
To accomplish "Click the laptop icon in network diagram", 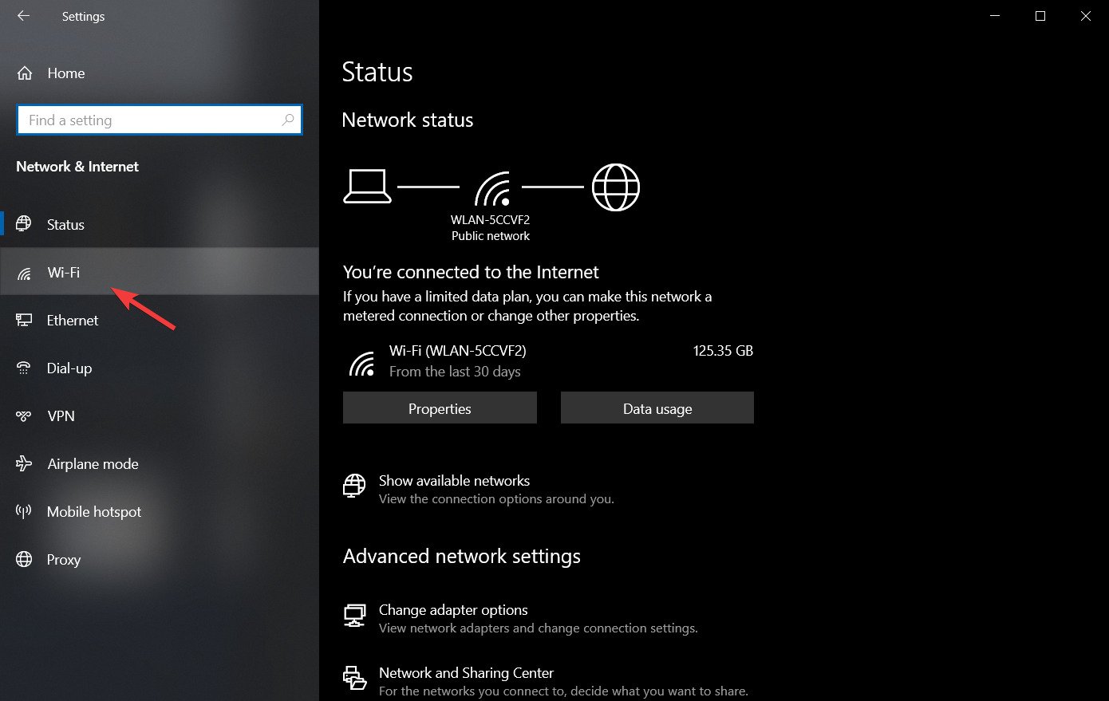I will (x=367, y=187).
